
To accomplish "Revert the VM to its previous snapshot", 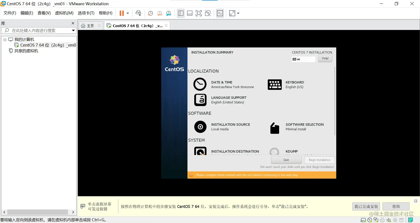I will 159,13.
